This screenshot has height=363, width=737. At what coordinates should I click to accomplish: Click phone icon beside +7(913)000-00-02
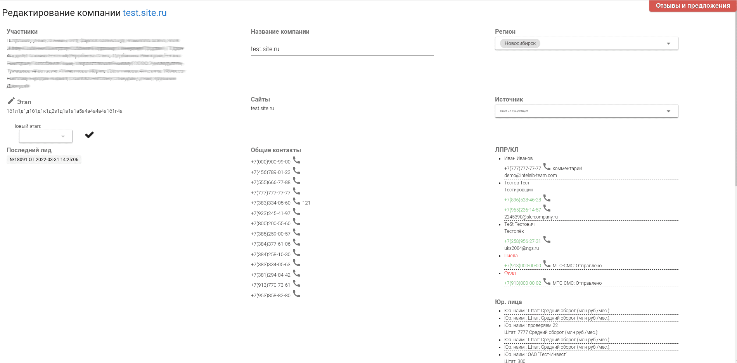tap(547, 282)
